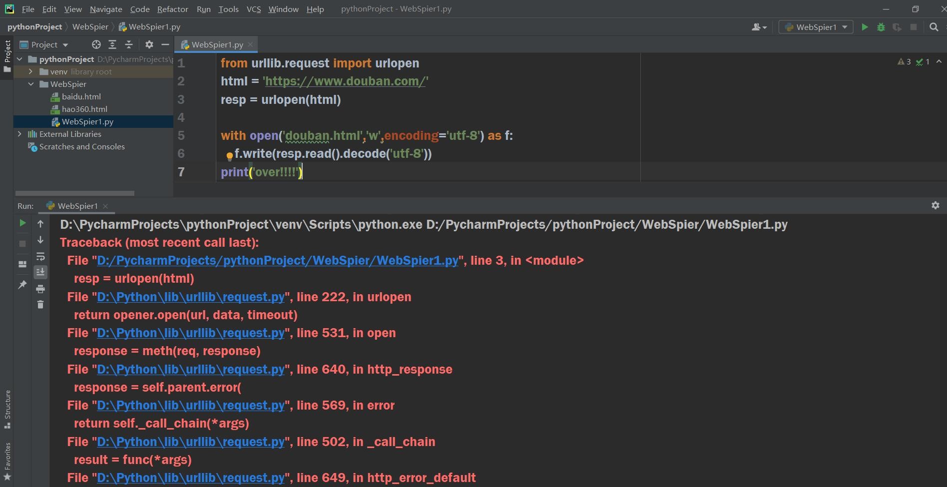Click WebSpier breadcrumb in navigation bar
947x487 pixels.
[x=90, y=26]
